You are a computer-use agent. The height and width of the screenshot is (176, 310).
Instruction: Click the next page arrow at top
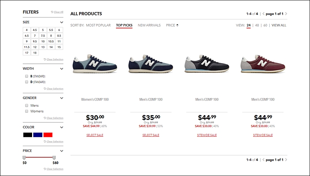286,14
